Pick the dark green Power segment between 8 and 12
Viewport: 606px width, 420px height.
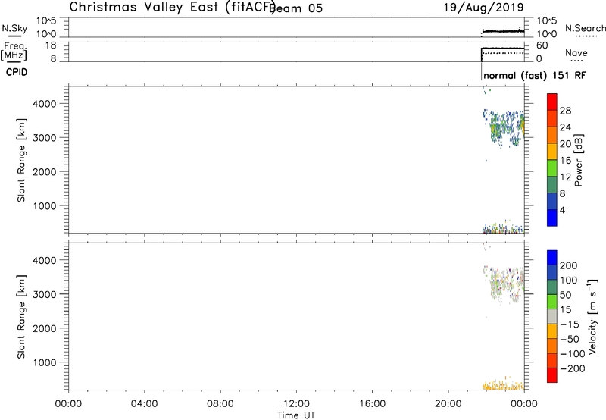(x=552, y=185)
